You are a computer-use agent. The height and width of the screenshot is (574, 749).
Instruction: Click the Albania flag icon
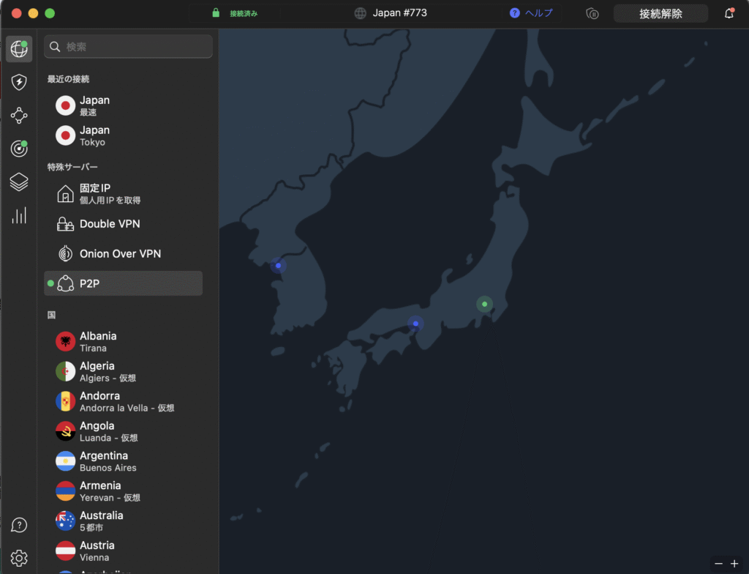(x=65, y=341)
